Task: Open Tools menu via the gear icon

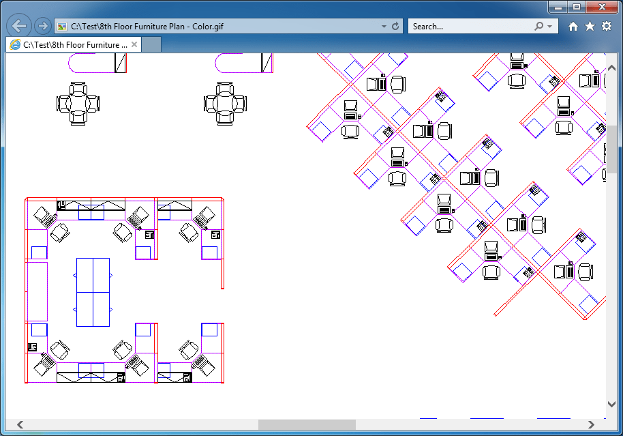Action: pos(607,26)
